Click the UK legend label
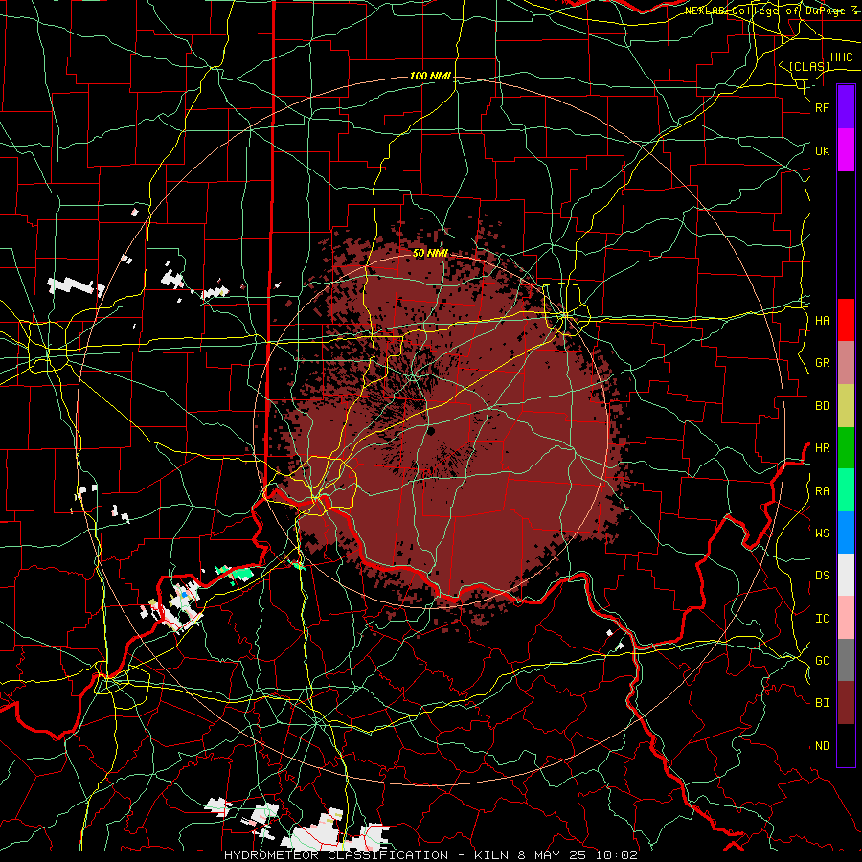This screenshot has width=862, height=862. 822,150
